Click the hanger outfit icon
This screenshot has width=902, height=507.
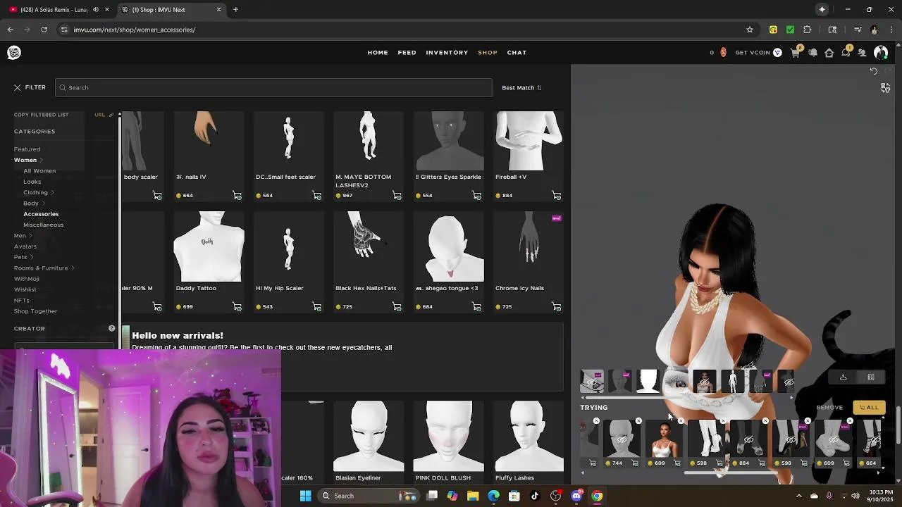pos(843,377)
